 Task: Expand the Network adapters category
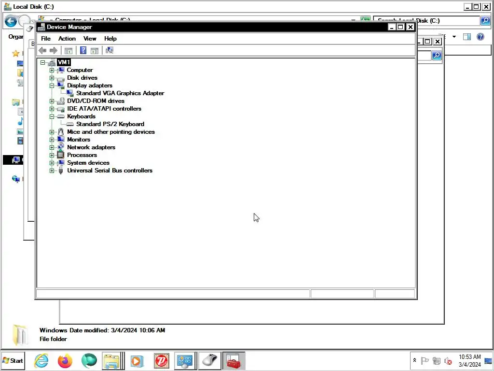52,147
